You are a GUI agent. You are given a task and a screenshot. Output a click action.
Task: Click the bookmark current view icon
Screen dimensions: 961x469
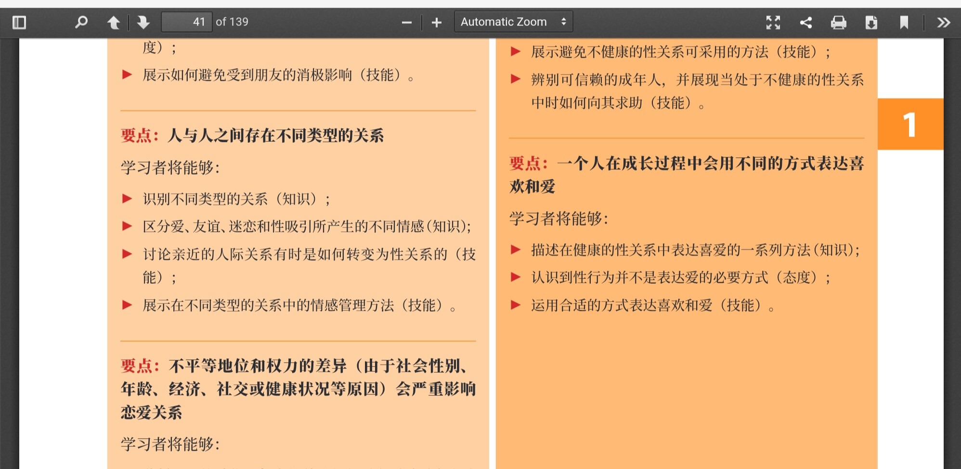904,22
